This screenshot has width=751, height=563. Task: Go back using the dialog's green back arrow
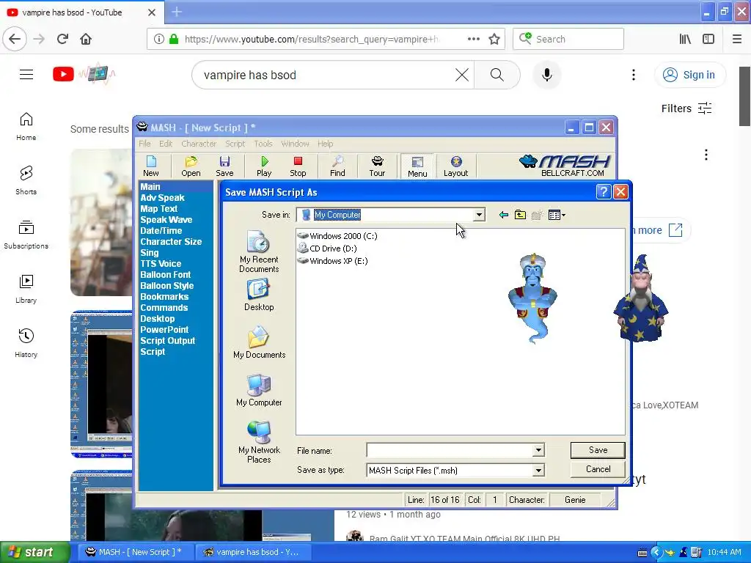[x=503, y=215]
